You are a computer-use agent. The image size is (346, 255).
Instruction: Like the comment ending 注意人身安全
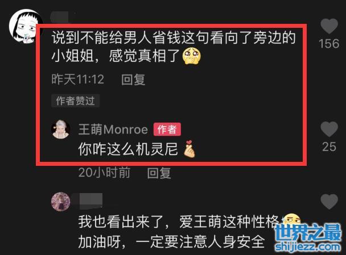click(x=329, y=202)
